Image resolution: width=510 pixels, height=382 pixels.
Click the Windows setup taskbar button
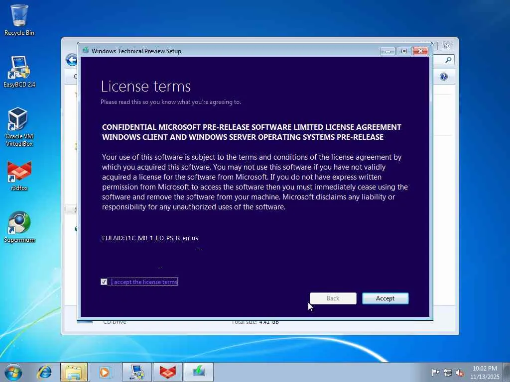click(x=199, y=372)
